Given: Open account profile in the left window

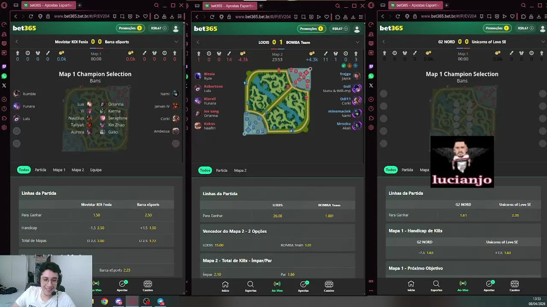Looking at the screenshot, I should [x=176, y=29].
